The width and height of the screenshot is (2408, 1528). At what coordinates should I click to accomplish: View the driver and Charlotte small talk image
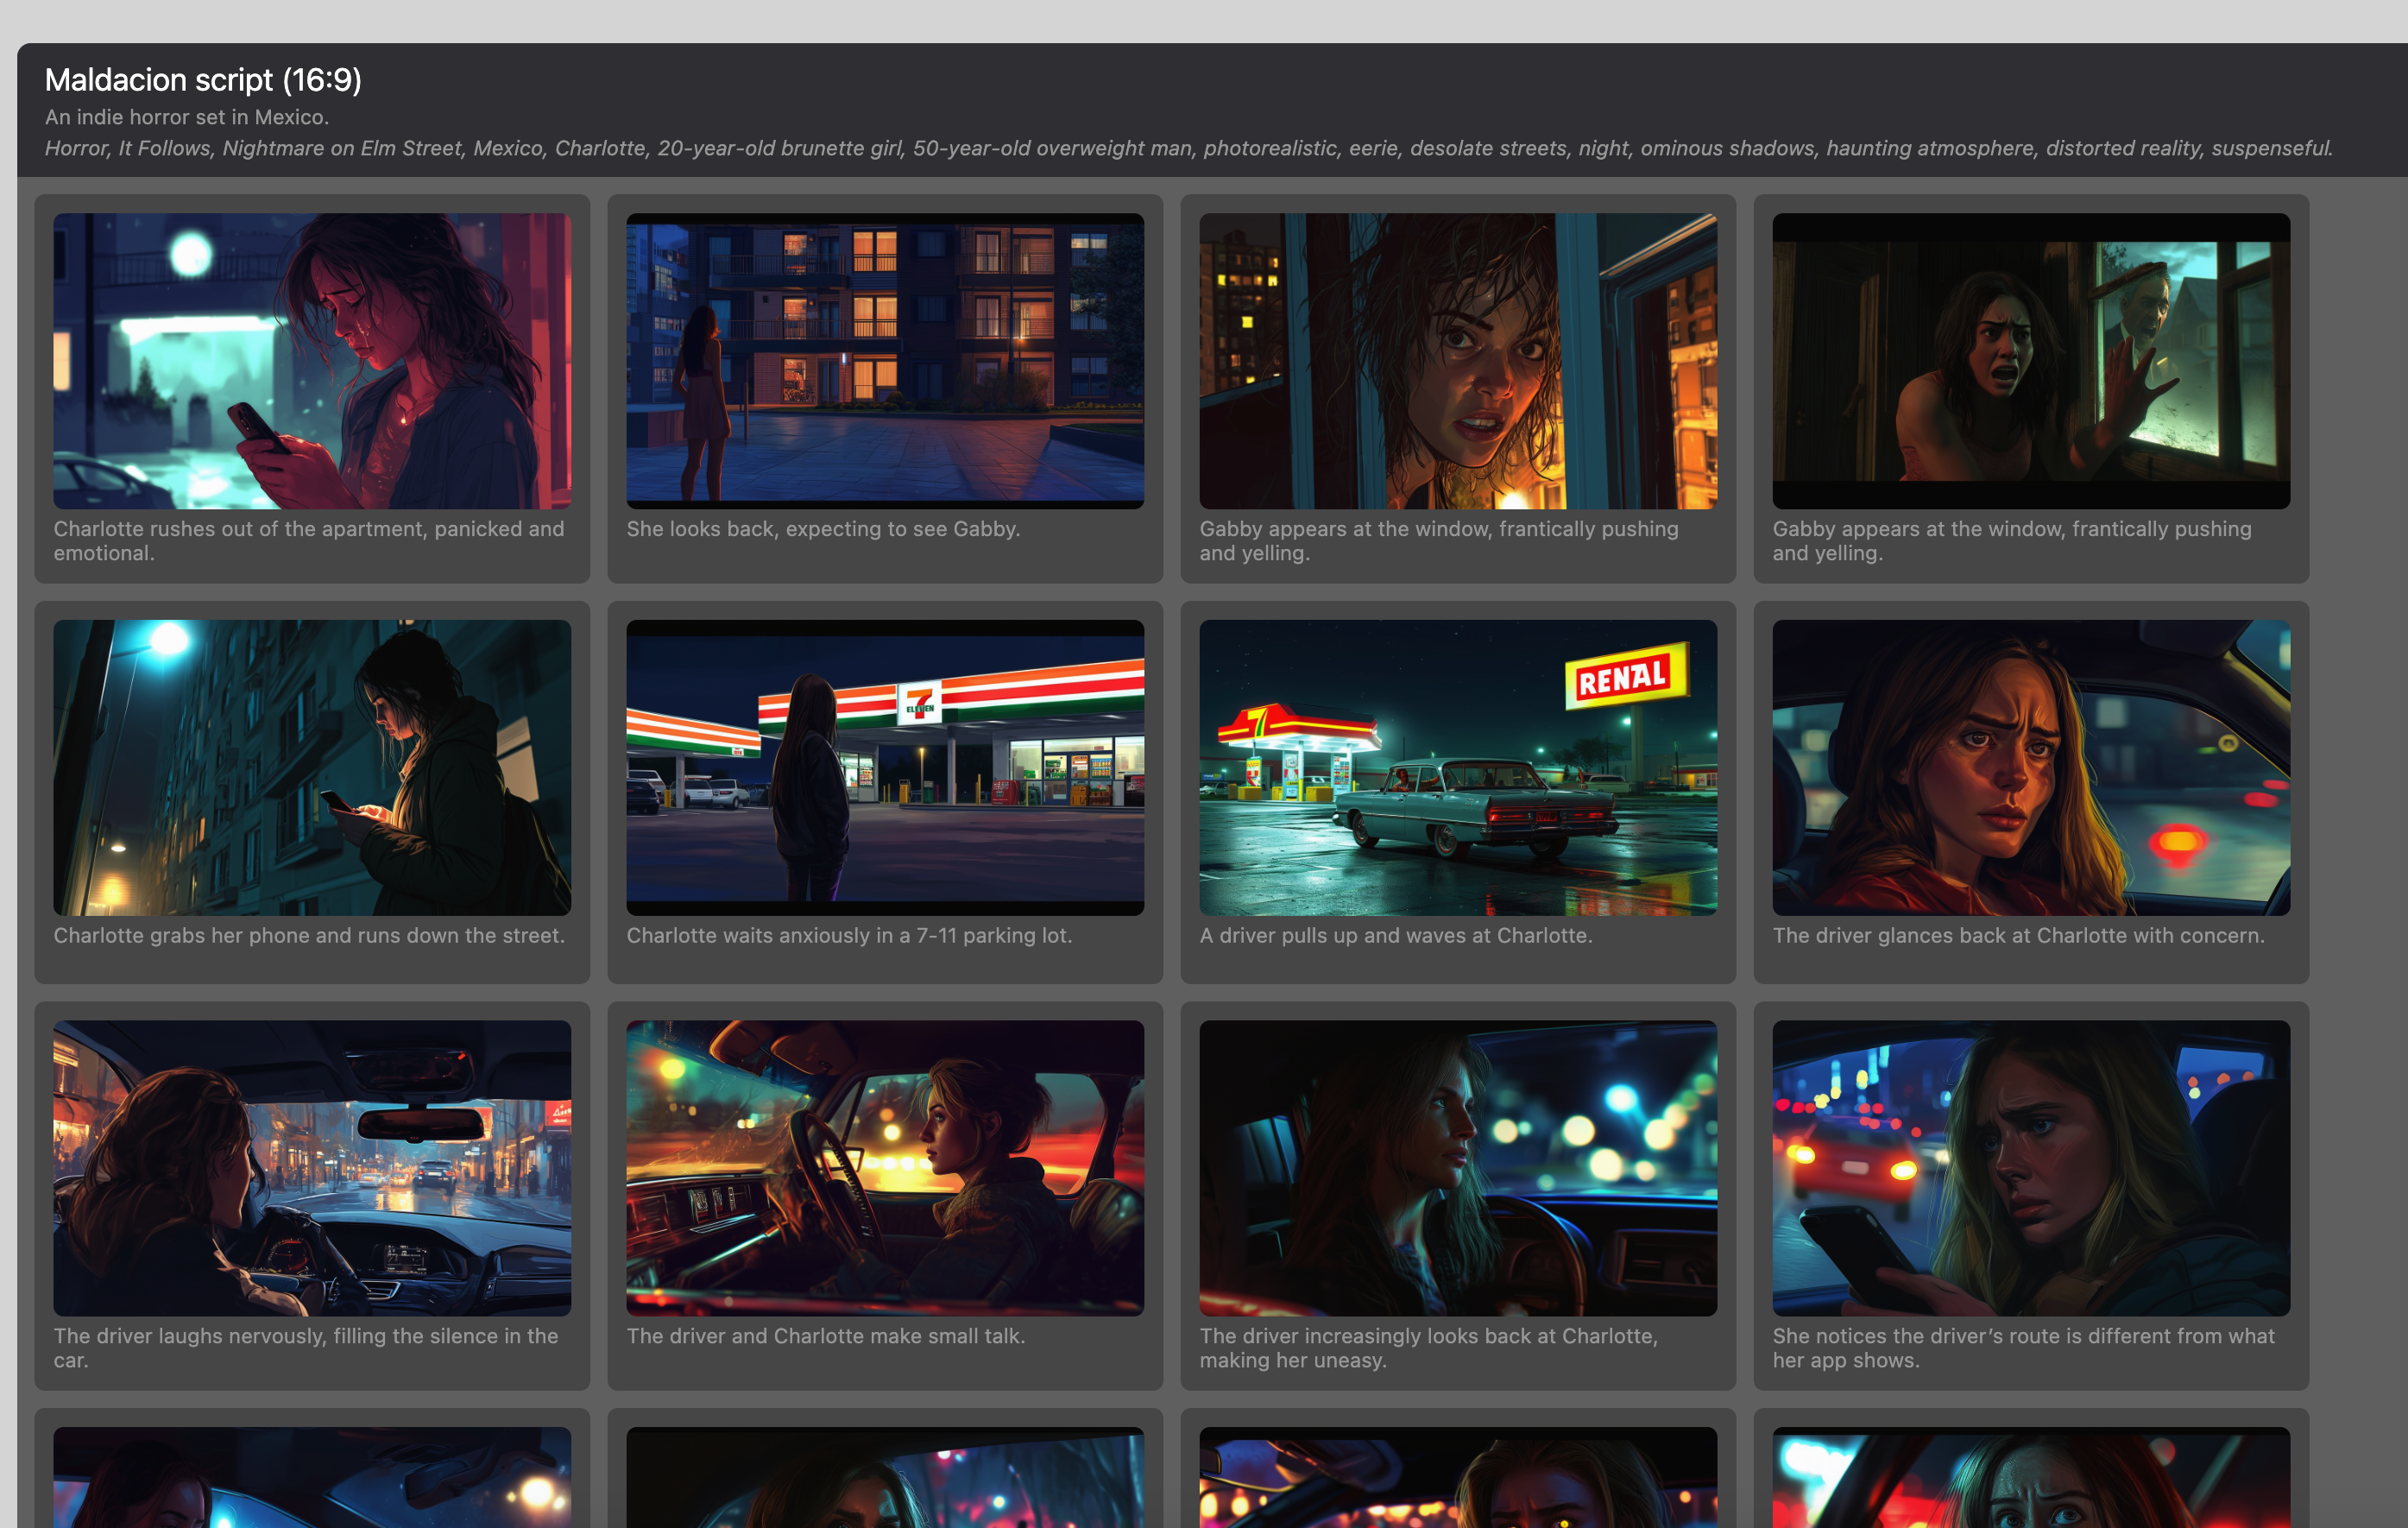click(x=884, y=1168)
